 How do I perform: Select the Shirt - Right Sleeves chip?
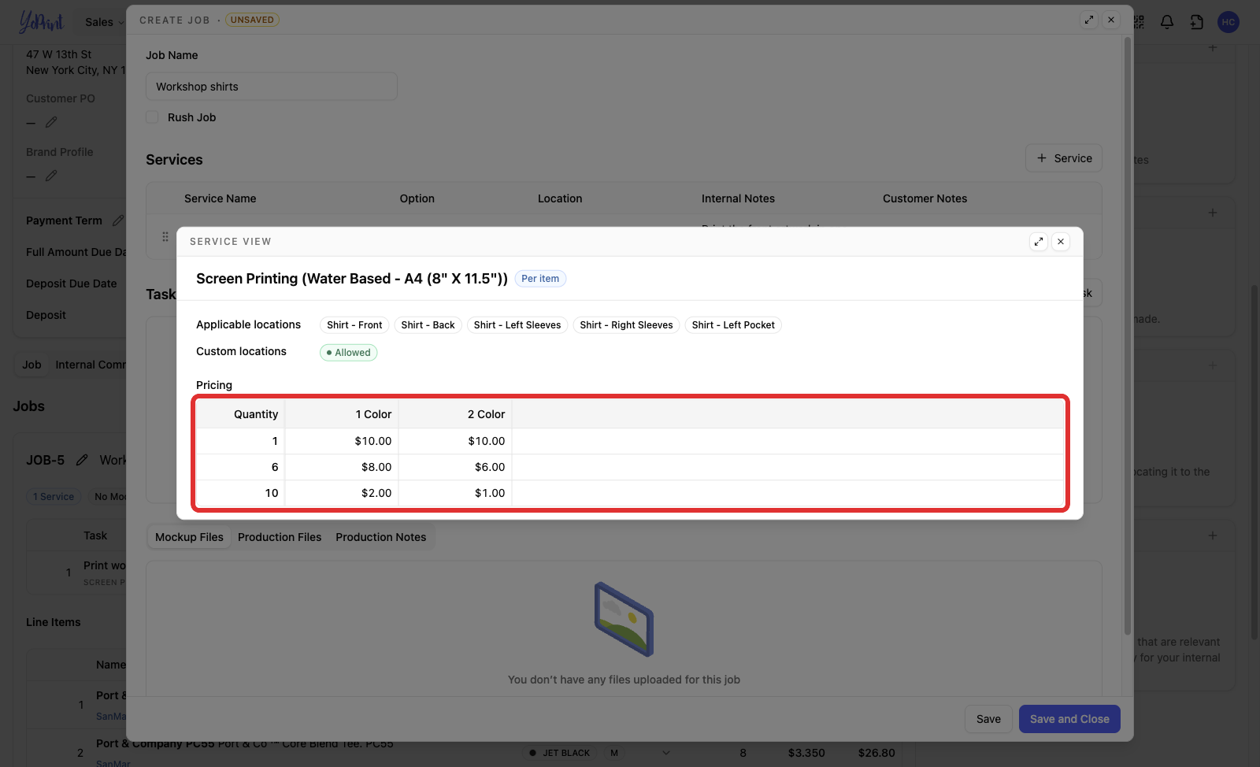coord(626,325)
